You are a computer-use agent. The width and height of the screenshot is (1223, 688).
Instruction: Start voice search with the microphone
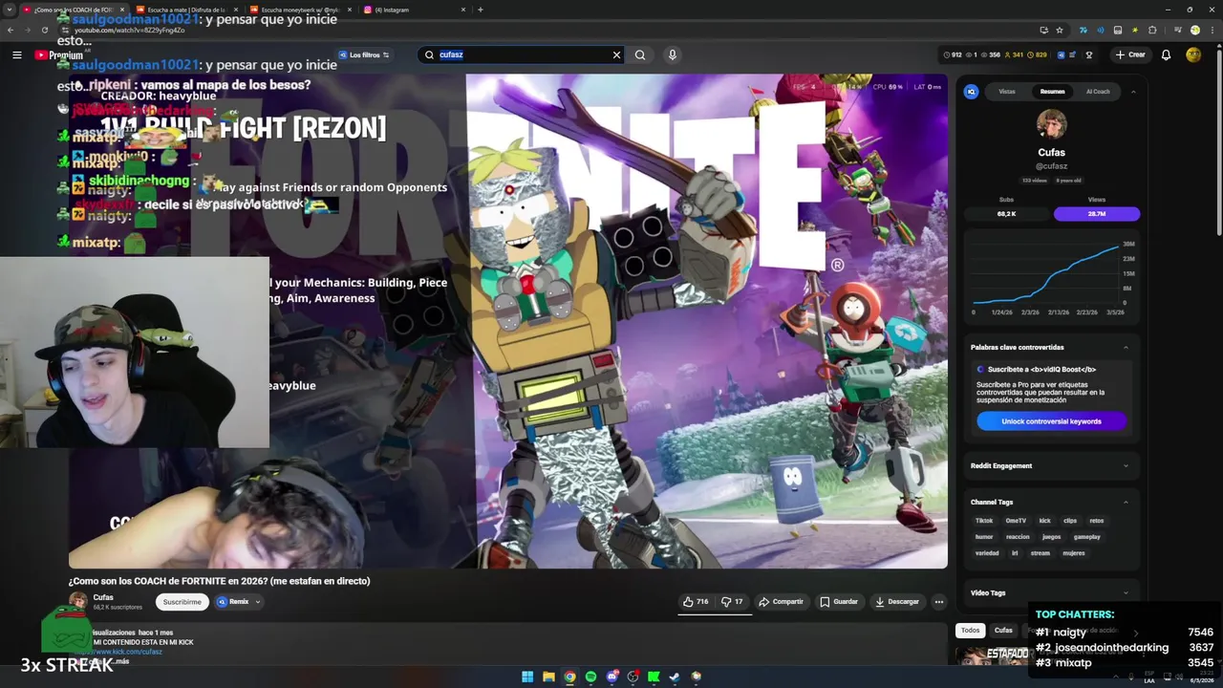[x=673, y=55]
